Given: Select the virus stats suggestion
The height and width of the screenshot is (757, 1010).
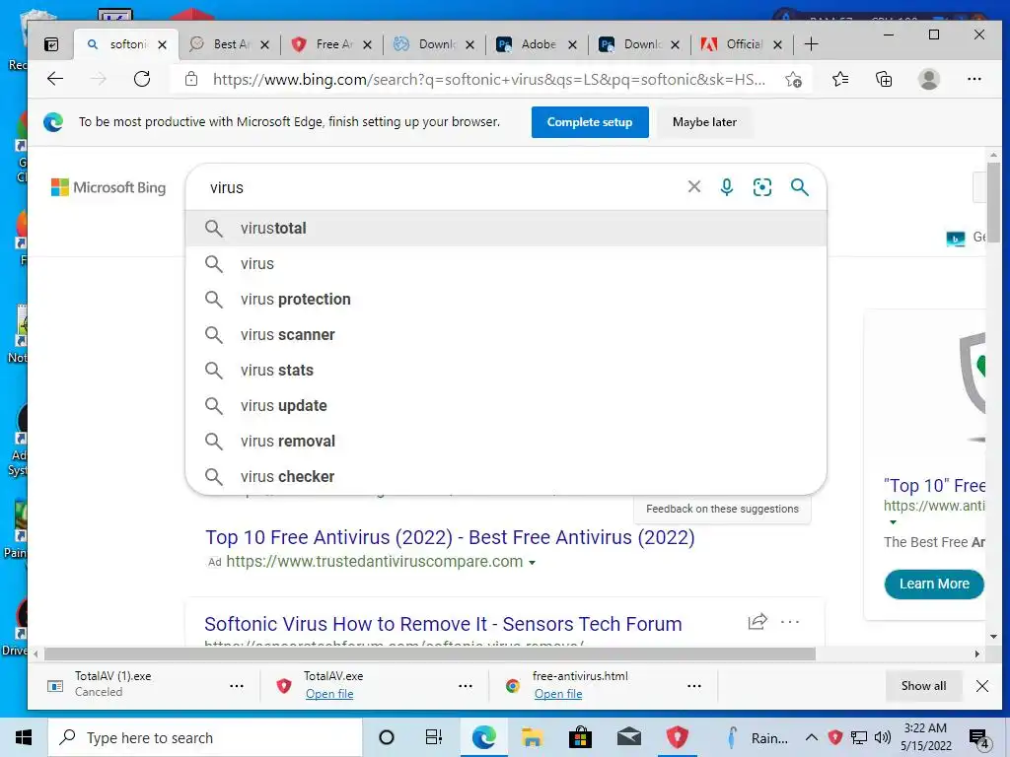Looking at the screenshot, I should pos(506,370).
